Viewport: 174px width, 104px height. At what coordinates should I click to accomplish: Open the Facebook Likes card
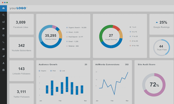point(21,24)
